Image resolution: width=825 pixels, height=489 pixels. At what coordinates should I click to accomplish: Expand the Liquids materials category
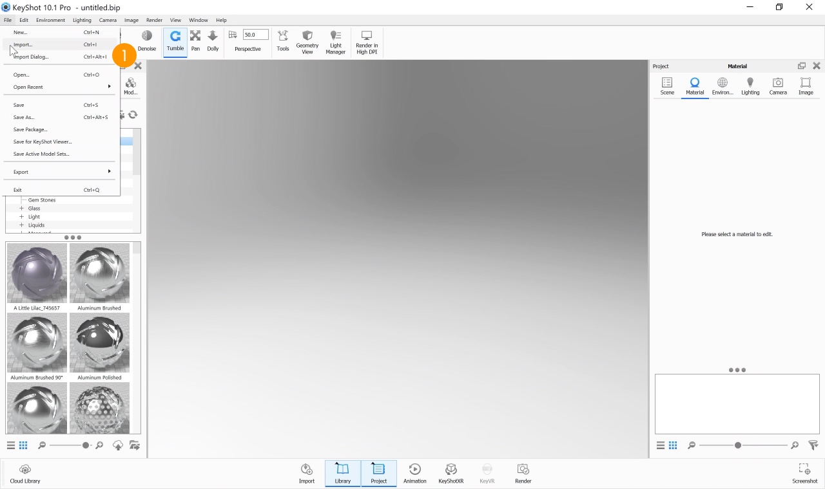tap(21, 225)
